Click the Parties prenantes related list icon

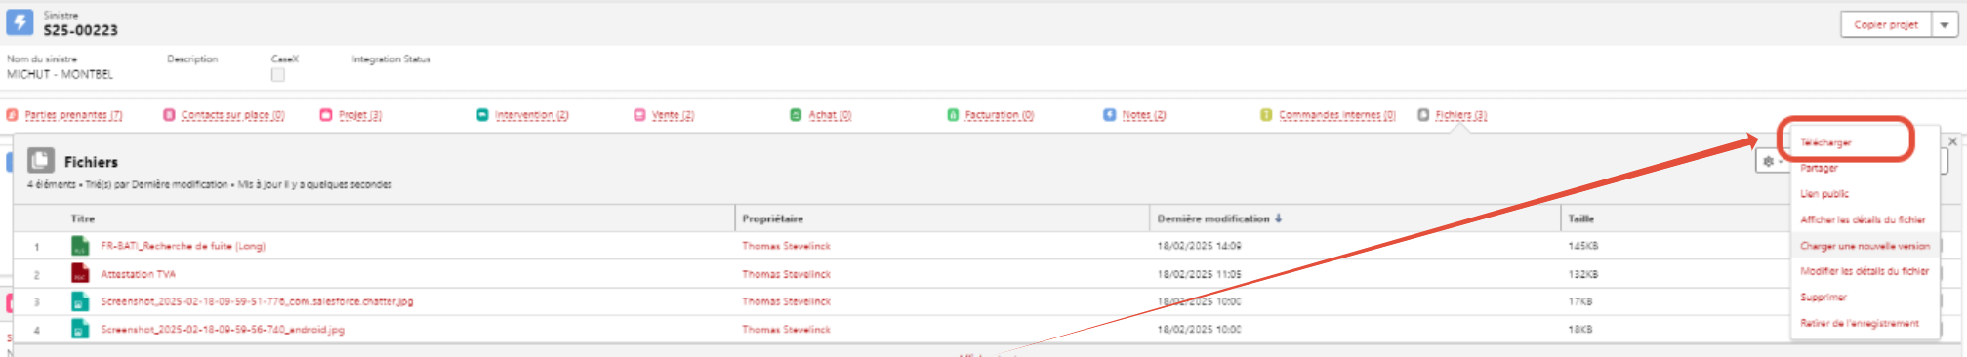[x=12, y=115]
